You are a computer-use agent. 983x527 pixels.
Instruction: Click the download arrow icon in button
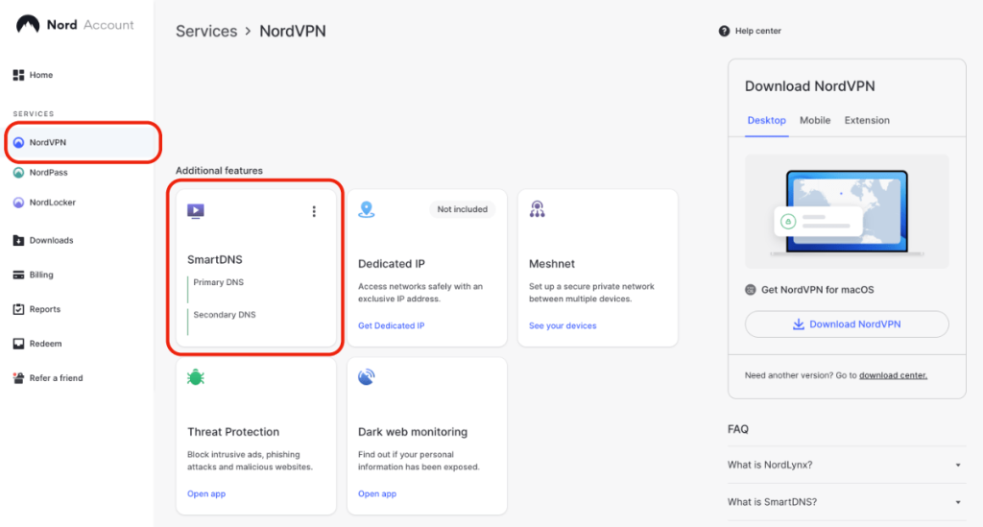coord(798,323)
